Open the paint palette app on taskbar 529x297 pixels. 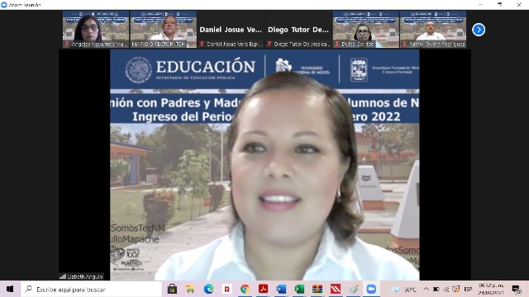(353, 289)
